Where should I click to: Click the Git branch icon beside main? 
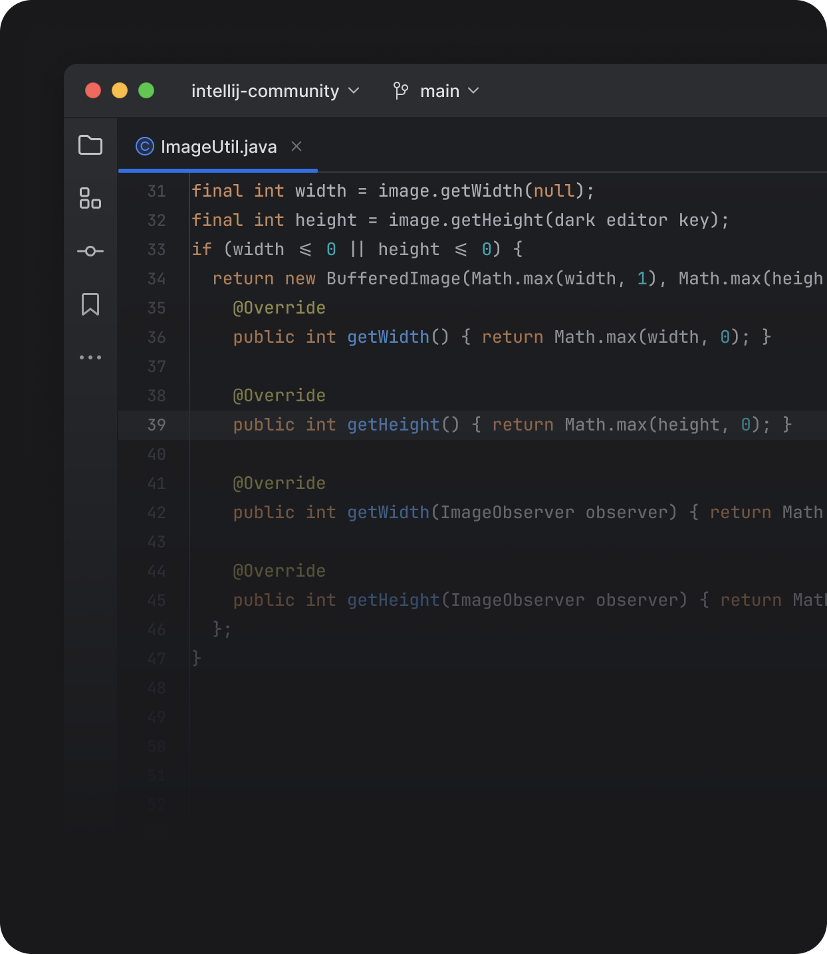[401, 90]
